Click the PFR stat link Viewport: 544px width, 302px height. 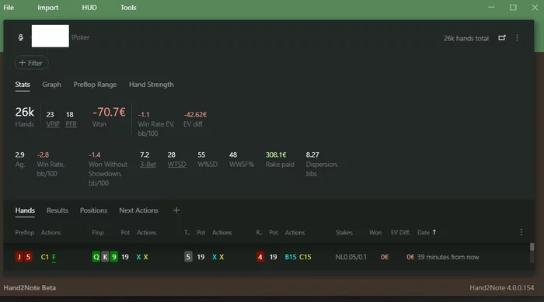[71, 124]
